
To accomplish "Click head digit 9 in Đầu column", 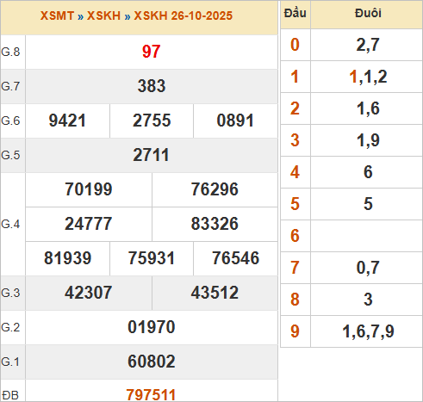I will pos(295,331).
